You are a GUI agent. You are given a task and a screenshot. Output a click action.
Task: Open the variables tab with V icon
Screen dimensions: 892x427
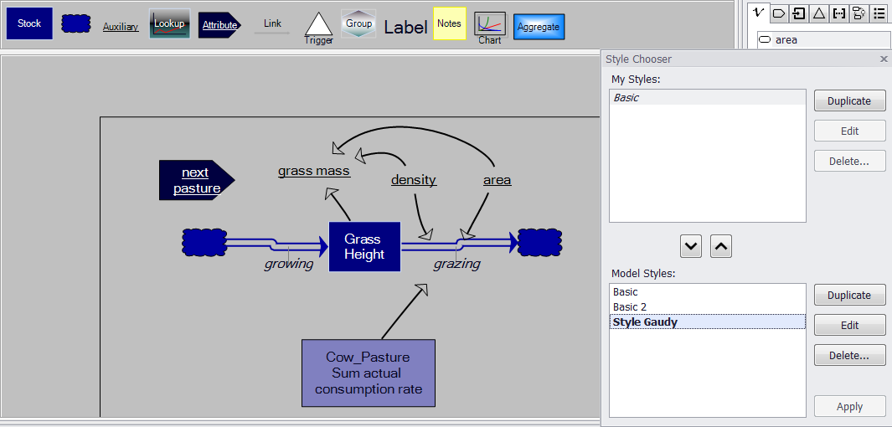click(x=758, y=13)
